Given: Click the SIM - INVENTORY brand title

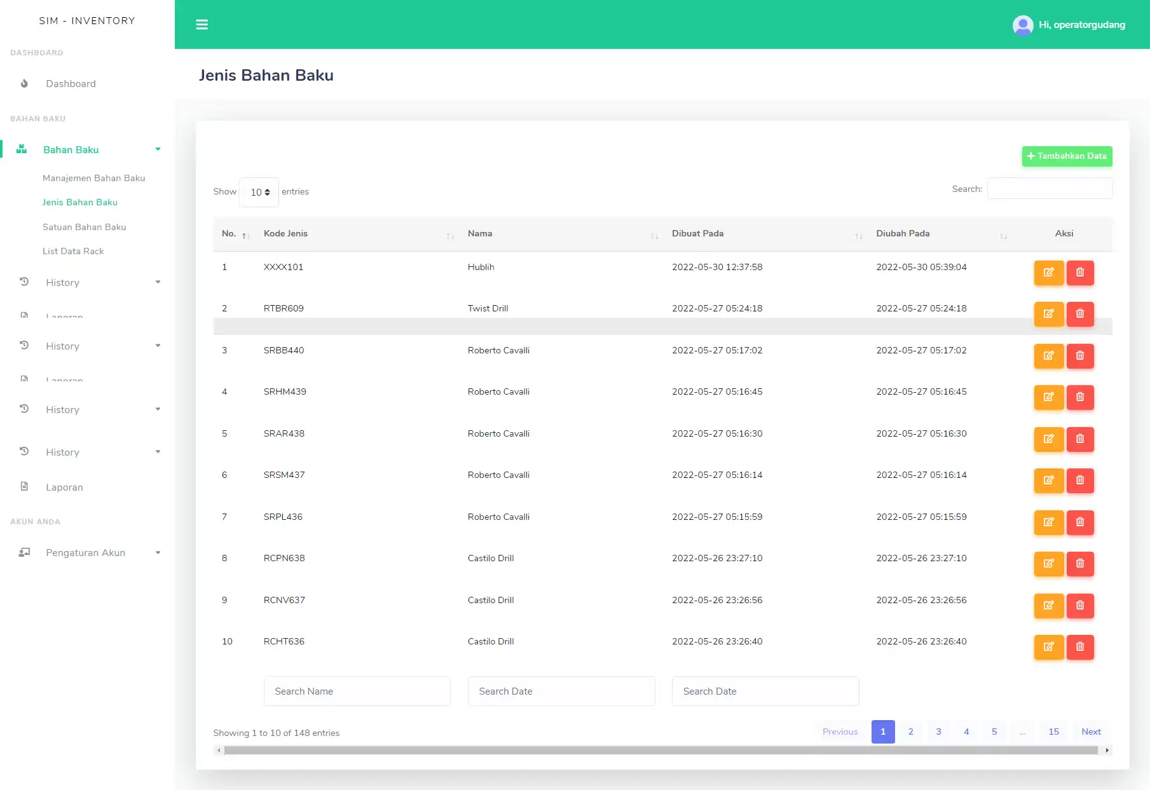Looking at the screenshot, I should [87, 21].
